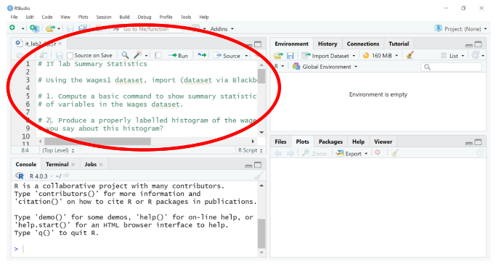Click the Code Tools magic wand icon
This screenshot has height=267, width=496.
137,55
